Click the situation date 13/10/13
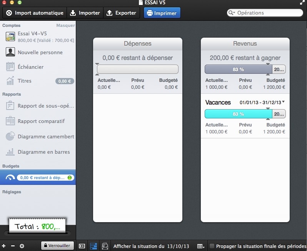This screenshot has width=307, height=251. 178,246
